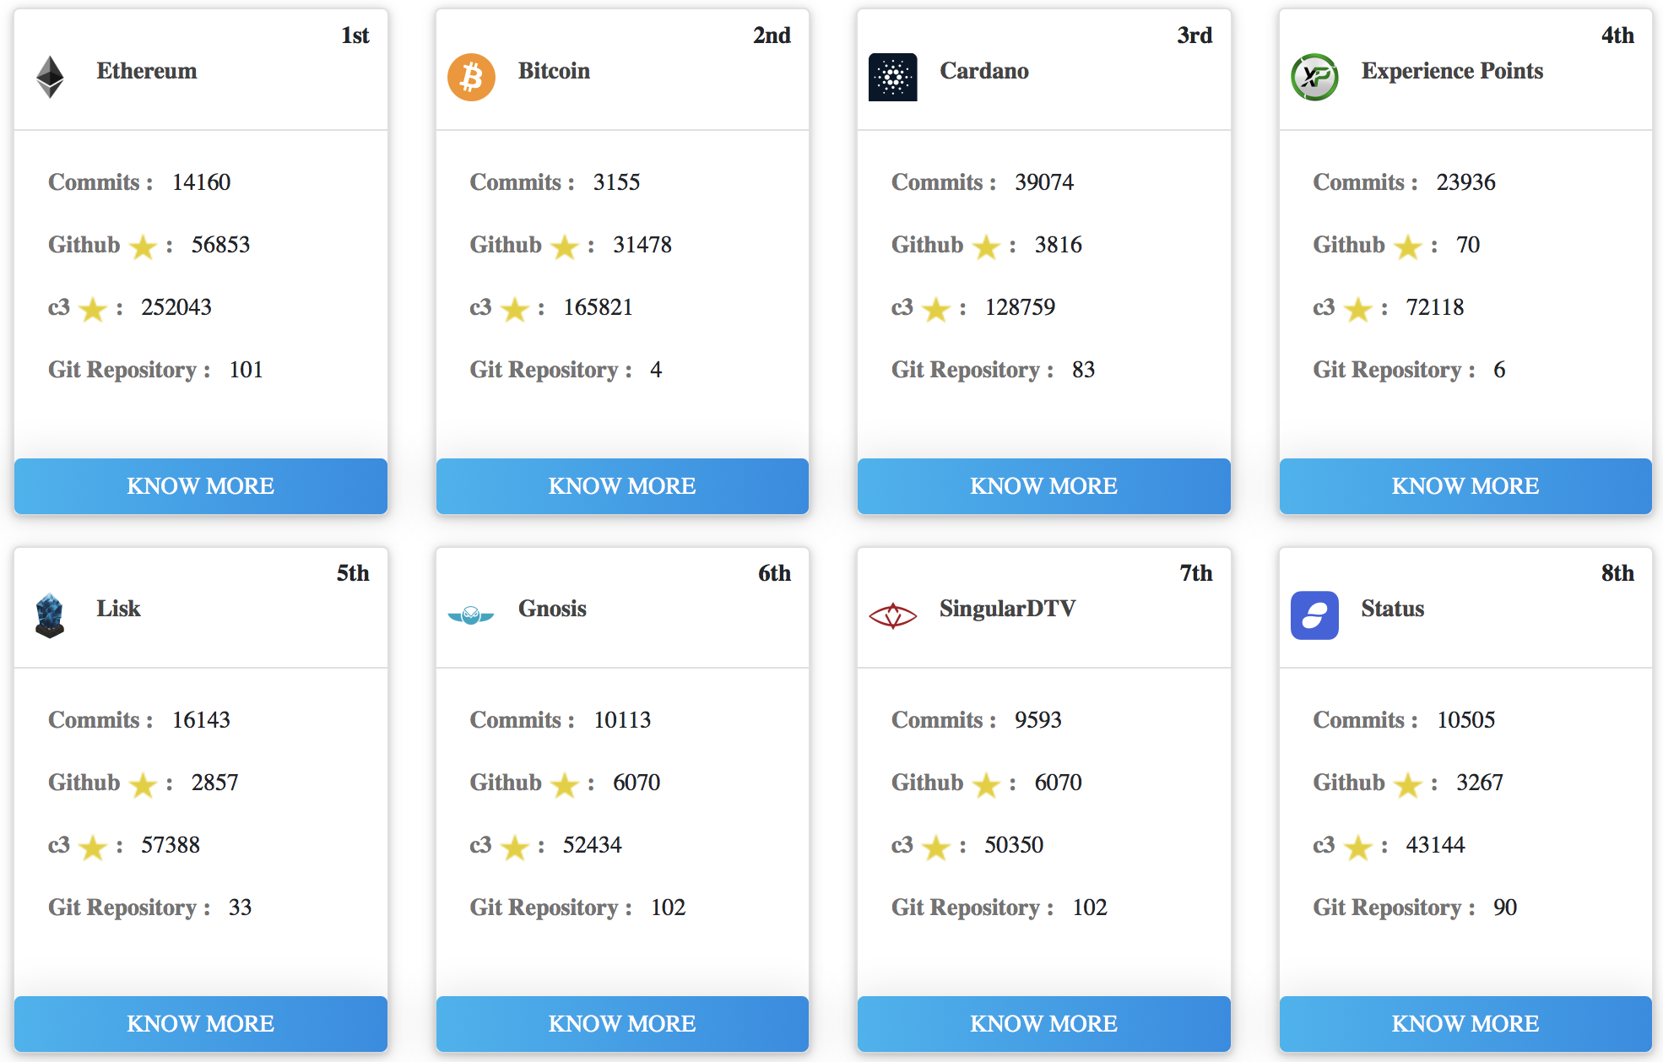Click the c3 star icon in Bitcoin card
1663x1062 pixels.
point(515,309)
